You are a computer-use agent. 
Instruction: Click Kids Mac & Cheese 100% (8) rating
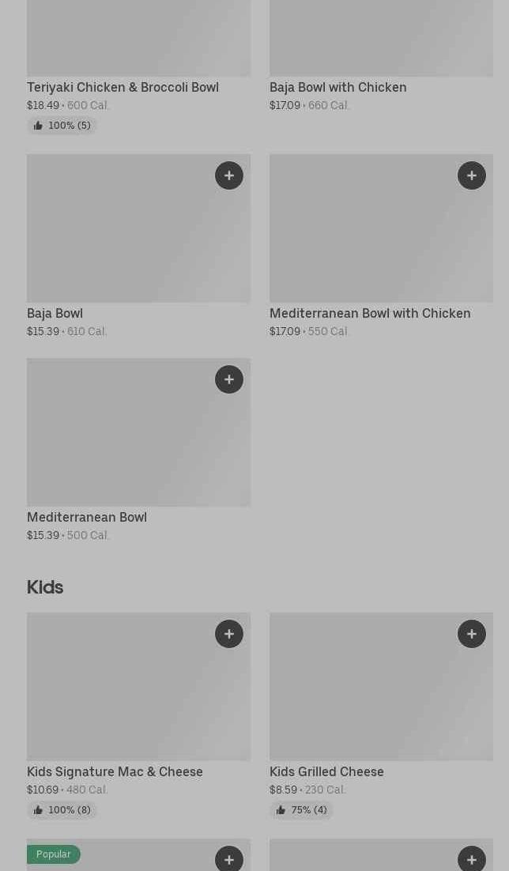coord(62,810)
